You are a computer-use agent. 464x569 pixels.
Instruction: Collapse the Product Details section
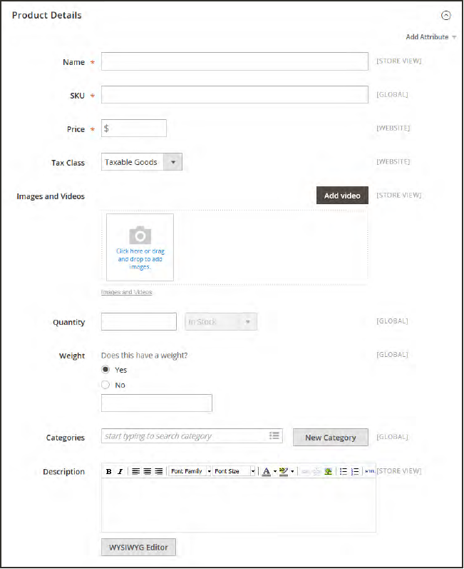click(446, 15)
